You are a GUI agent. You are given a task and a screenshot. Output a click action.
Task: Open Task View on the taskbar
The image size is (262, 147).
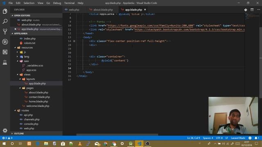(20, 143)
